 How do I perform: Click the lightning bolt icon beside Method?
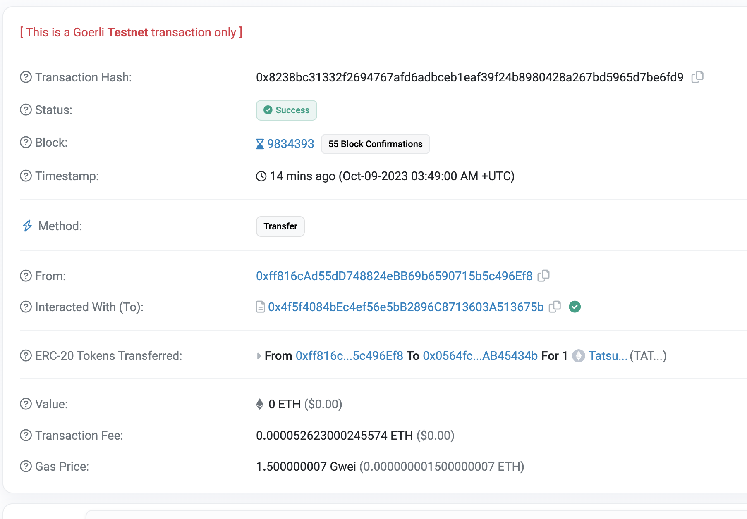coord(26,226)
